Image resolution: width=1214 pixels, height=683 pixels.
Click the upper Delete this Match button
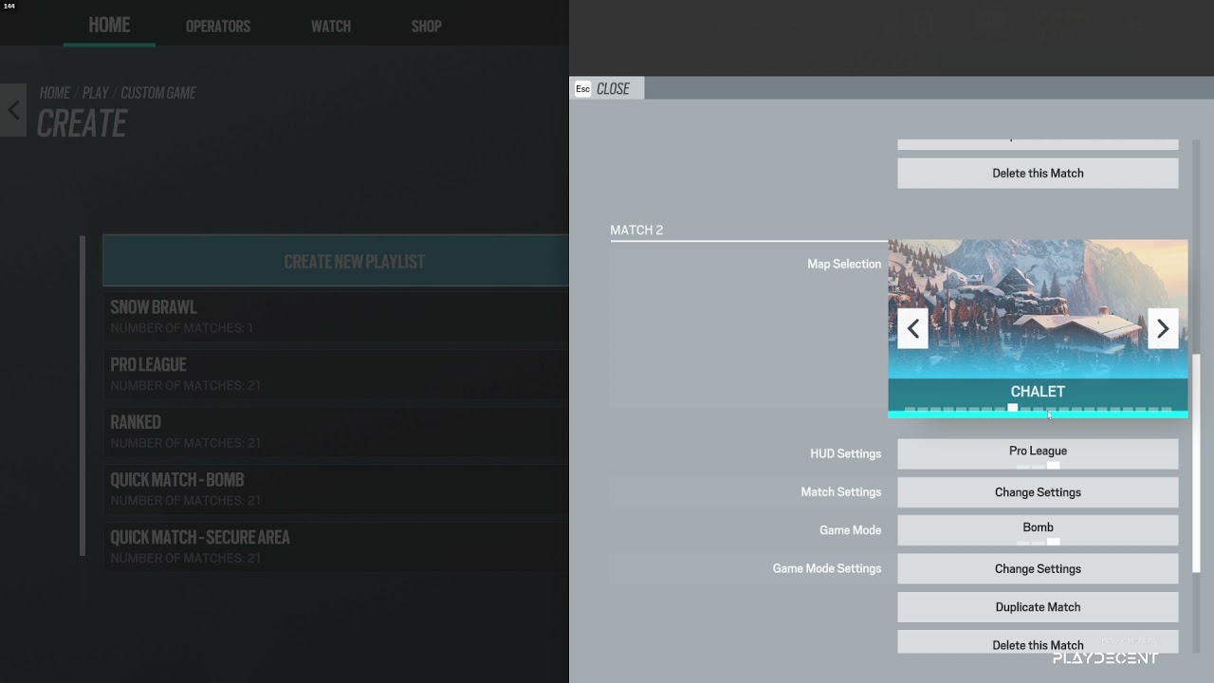(x=1038, y=173)
